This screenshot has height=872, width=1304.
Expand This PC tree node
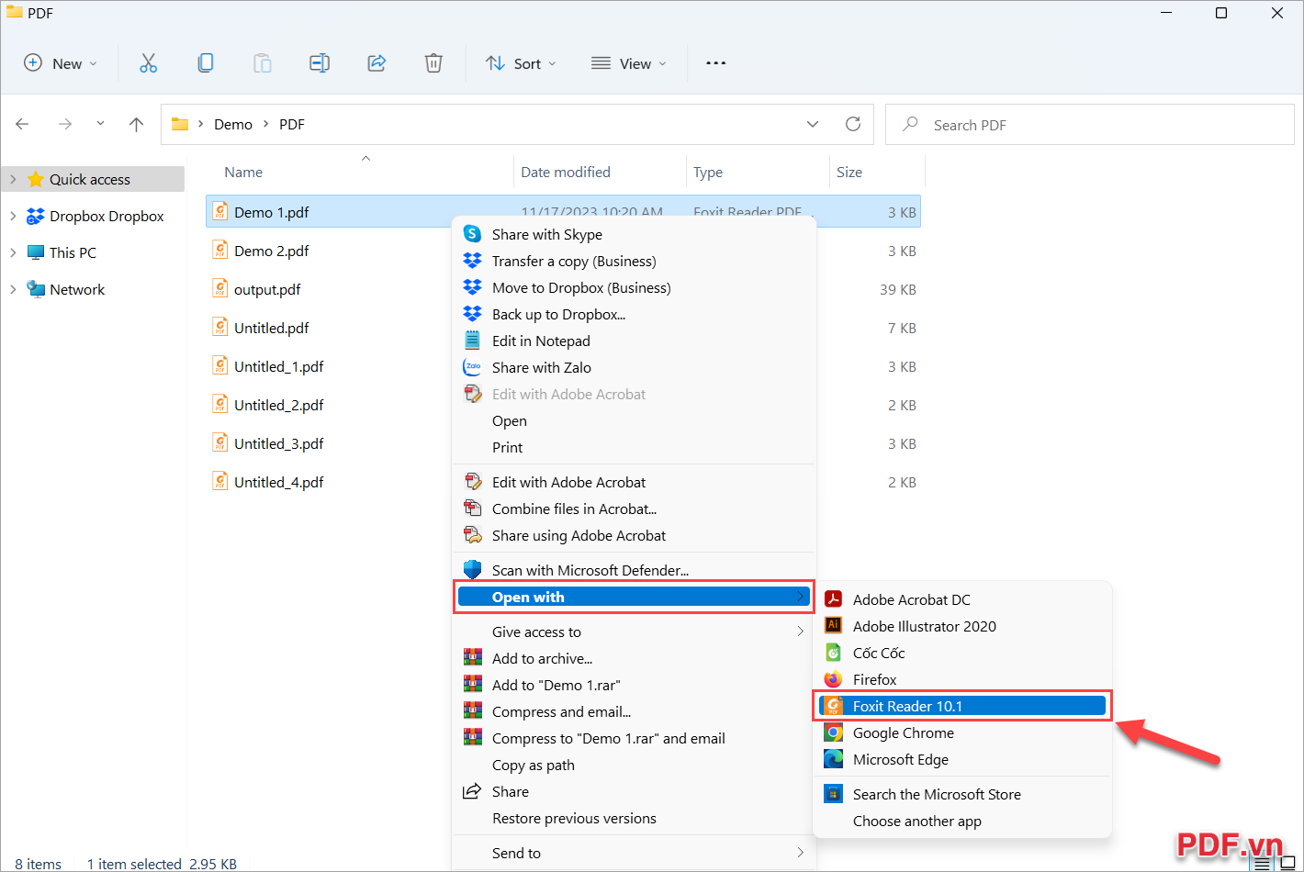point(13,252)
